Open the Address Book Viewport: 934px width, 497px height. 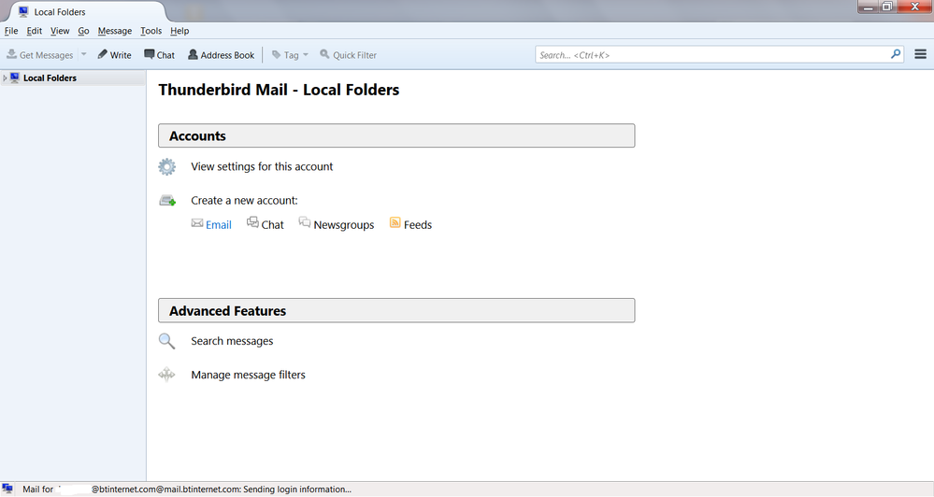[x=221, y=55]
